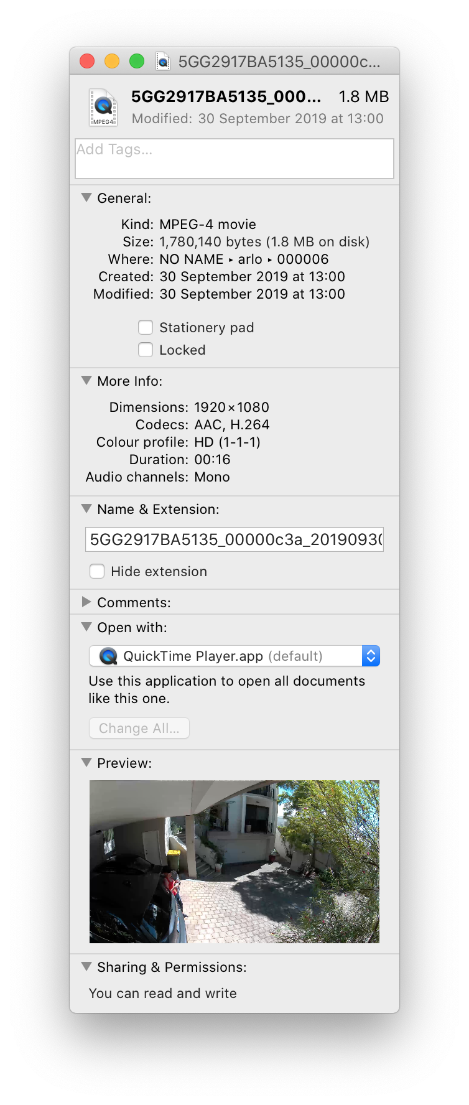Viewport: 469px width, 1105px height.
Task: Collapse the Preview section
Action: pyautogui.click(x=86, y=763)
